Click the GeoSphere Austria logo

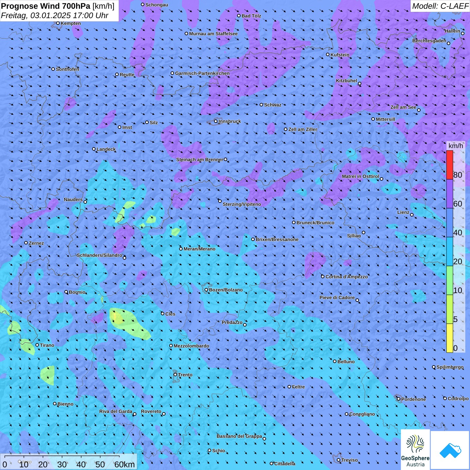pos(415,450)
